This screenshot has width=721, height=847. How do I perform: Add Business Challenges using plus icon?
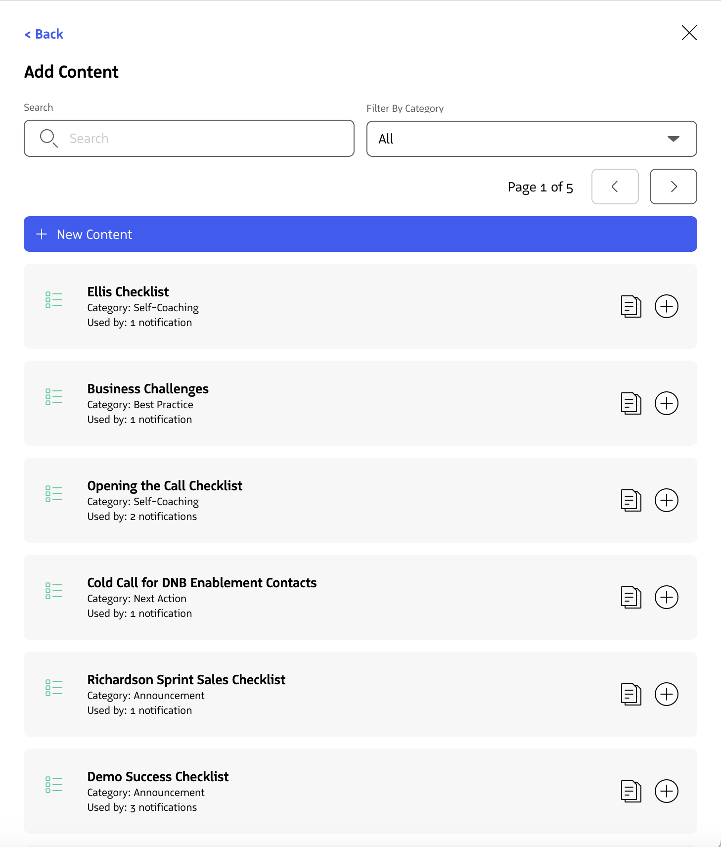point(666,403)
